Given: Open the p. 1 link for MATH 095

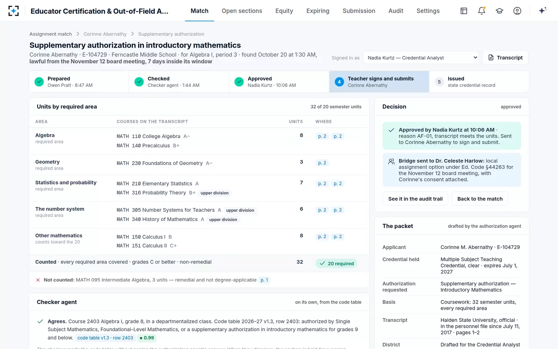Looking at the screenshot, I should (x=264, y=280).
